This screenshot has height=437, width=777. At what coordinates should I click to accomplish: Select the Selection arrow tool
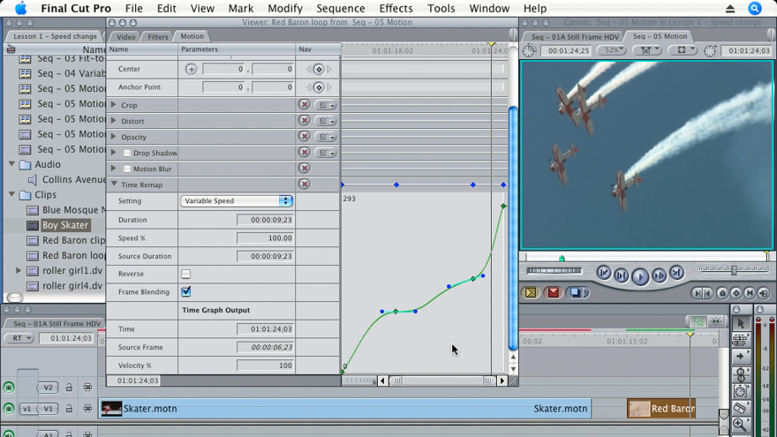740,323
